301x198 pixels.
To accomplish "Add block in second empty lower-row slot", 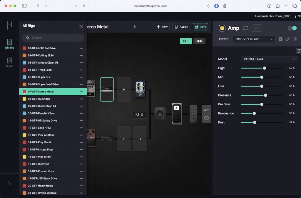I will [140, 139].
